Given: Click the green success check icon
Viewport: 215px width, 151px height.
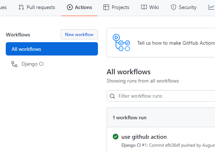Looking at the screenshot, I should [x=116, y=137].
